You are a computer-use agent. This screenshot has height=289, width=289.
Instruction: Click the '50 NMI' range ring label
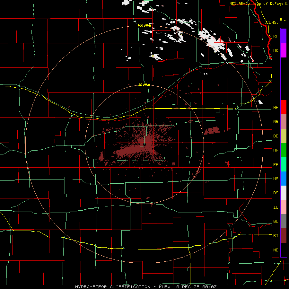click(144, 85)
